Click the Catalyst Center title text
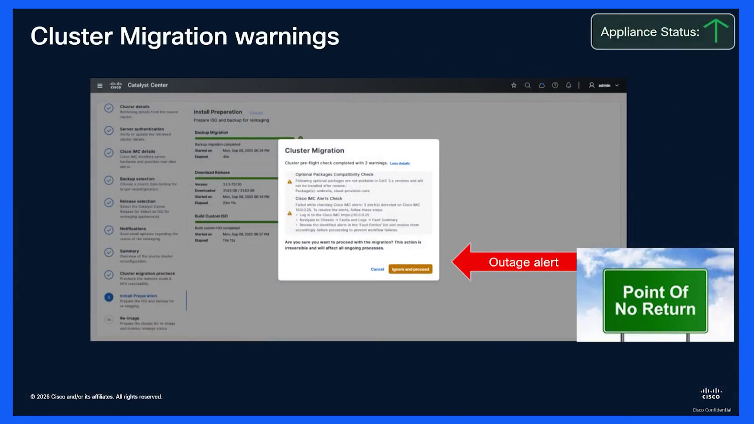 (x=148, y=85)
